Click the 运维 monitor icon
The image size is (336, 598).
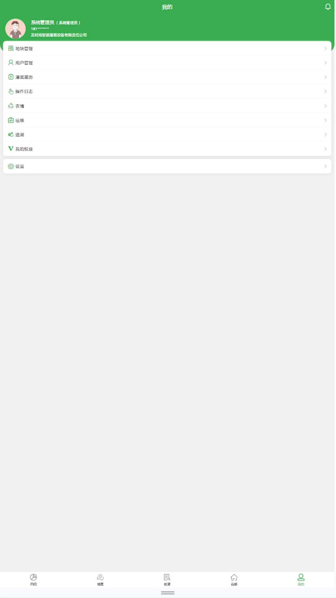11,120
